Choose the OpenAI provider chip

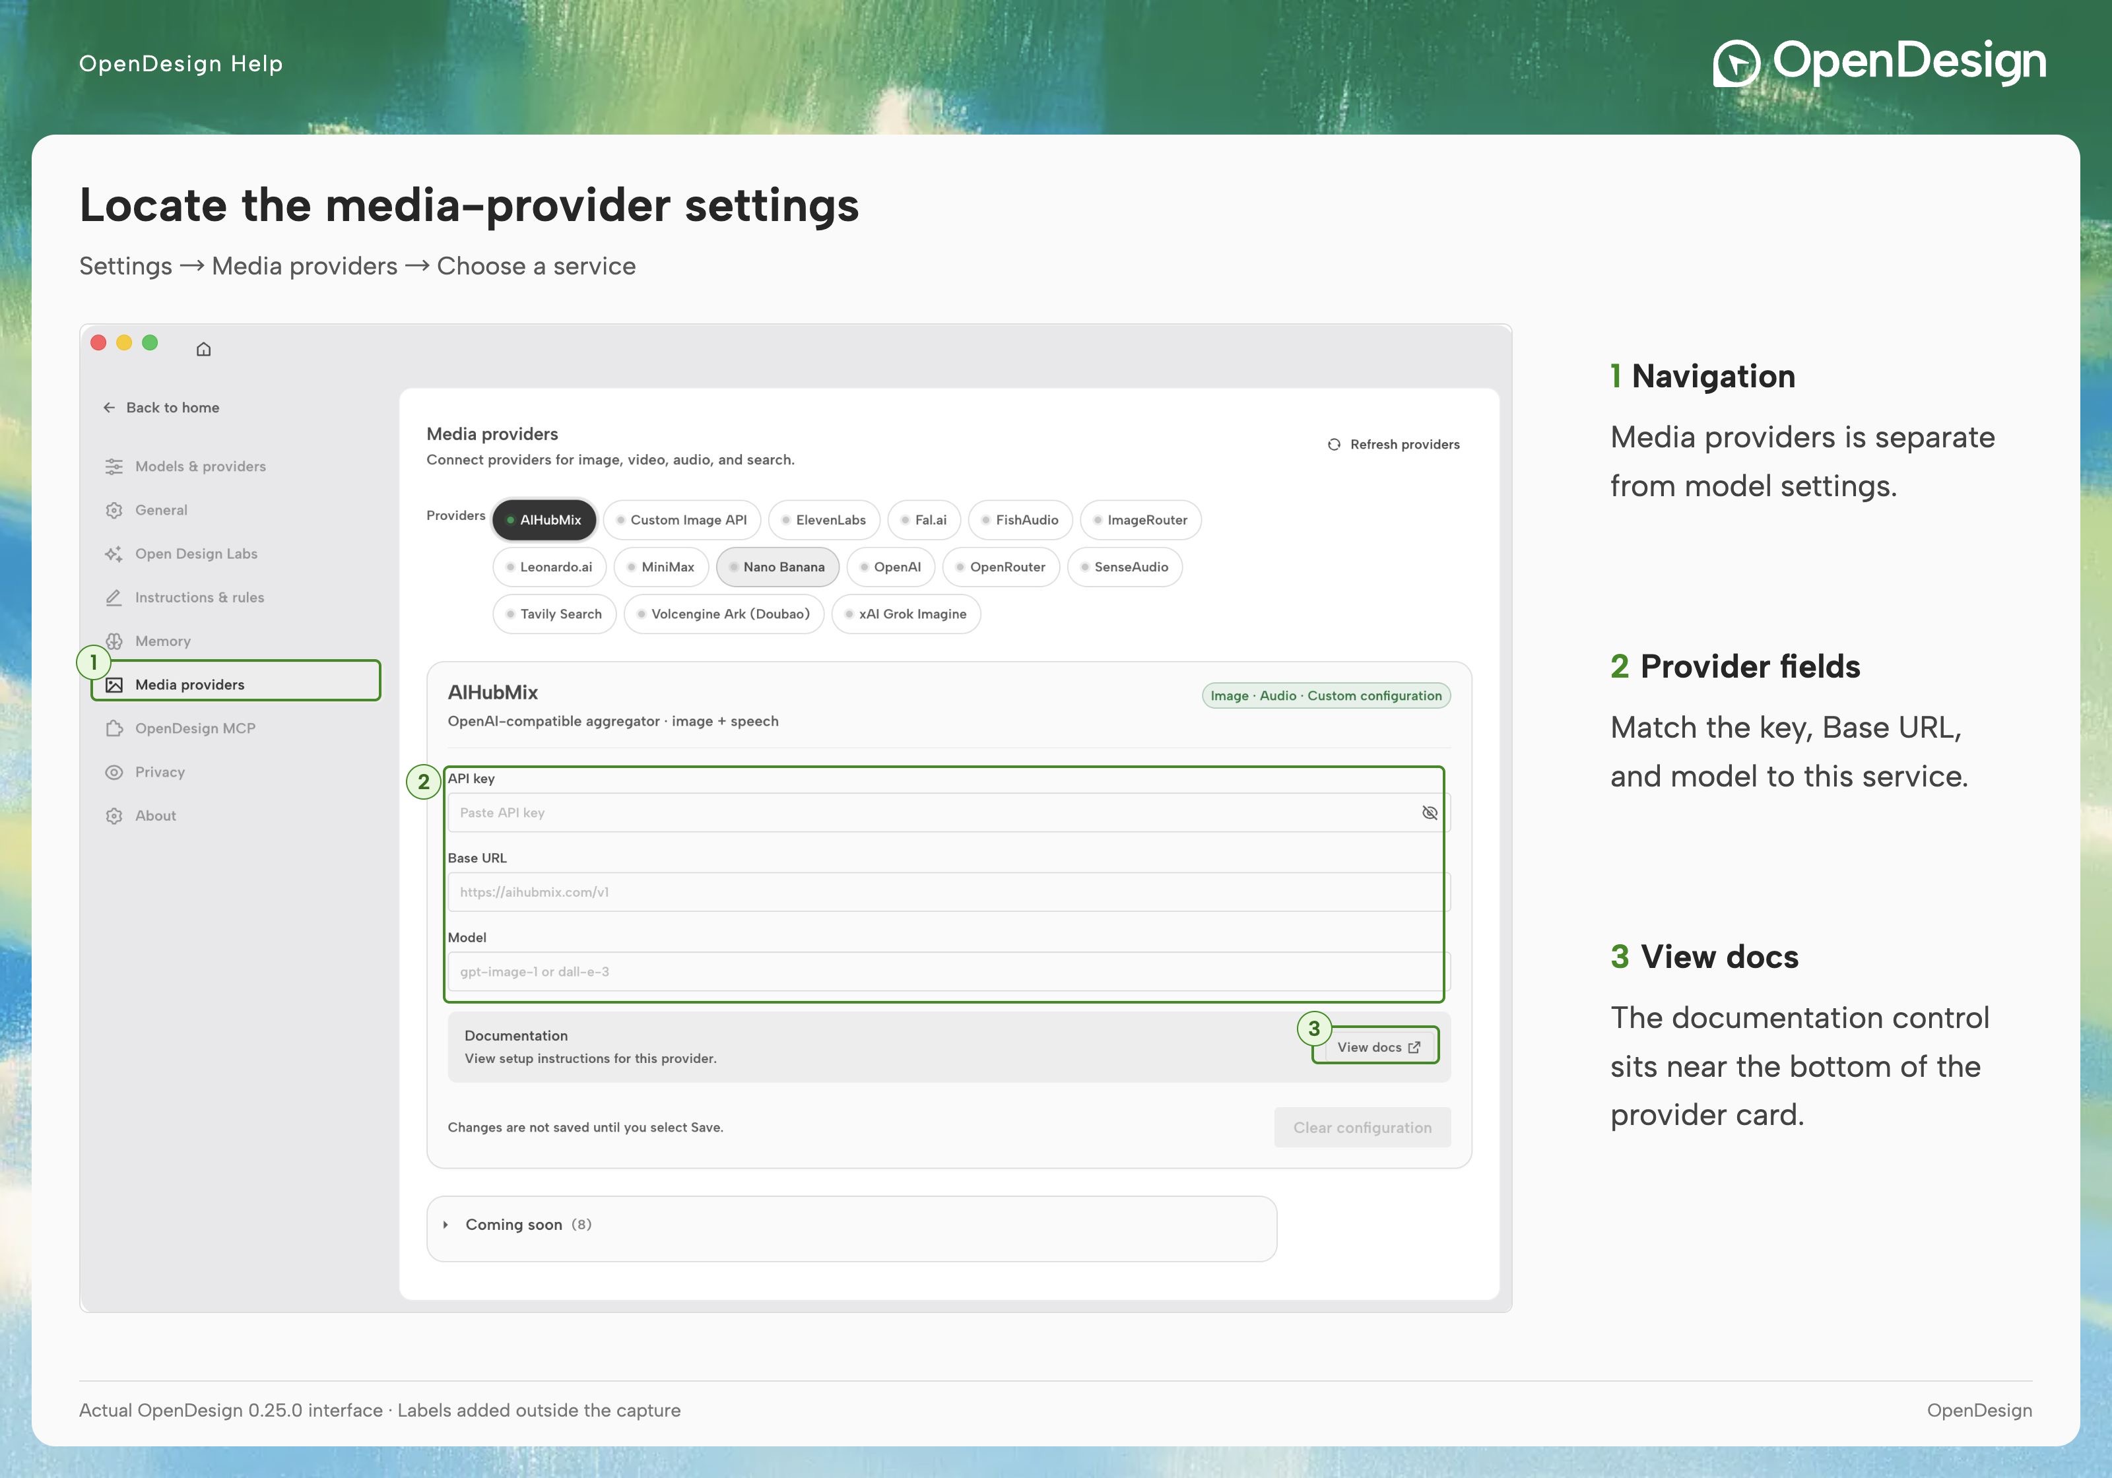[x=890, y=567]
